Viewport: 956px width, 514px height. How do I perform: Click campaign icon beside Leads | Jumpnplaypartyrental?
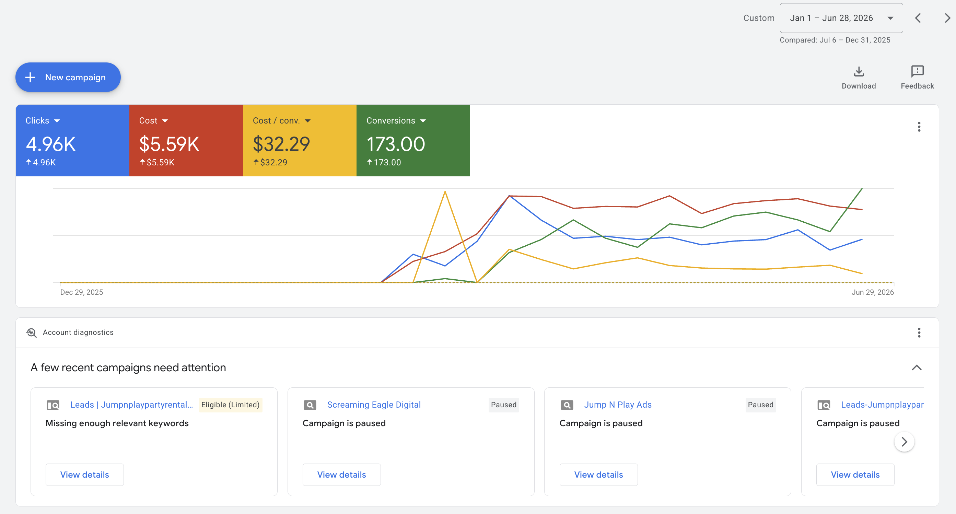click(x=53, y=405)
